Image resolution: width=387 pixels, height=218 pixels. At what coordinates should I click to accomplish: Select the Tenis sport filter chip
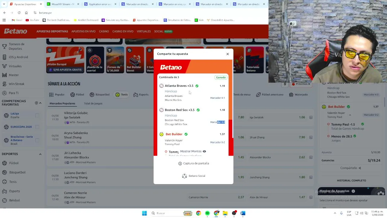(122, 95)
